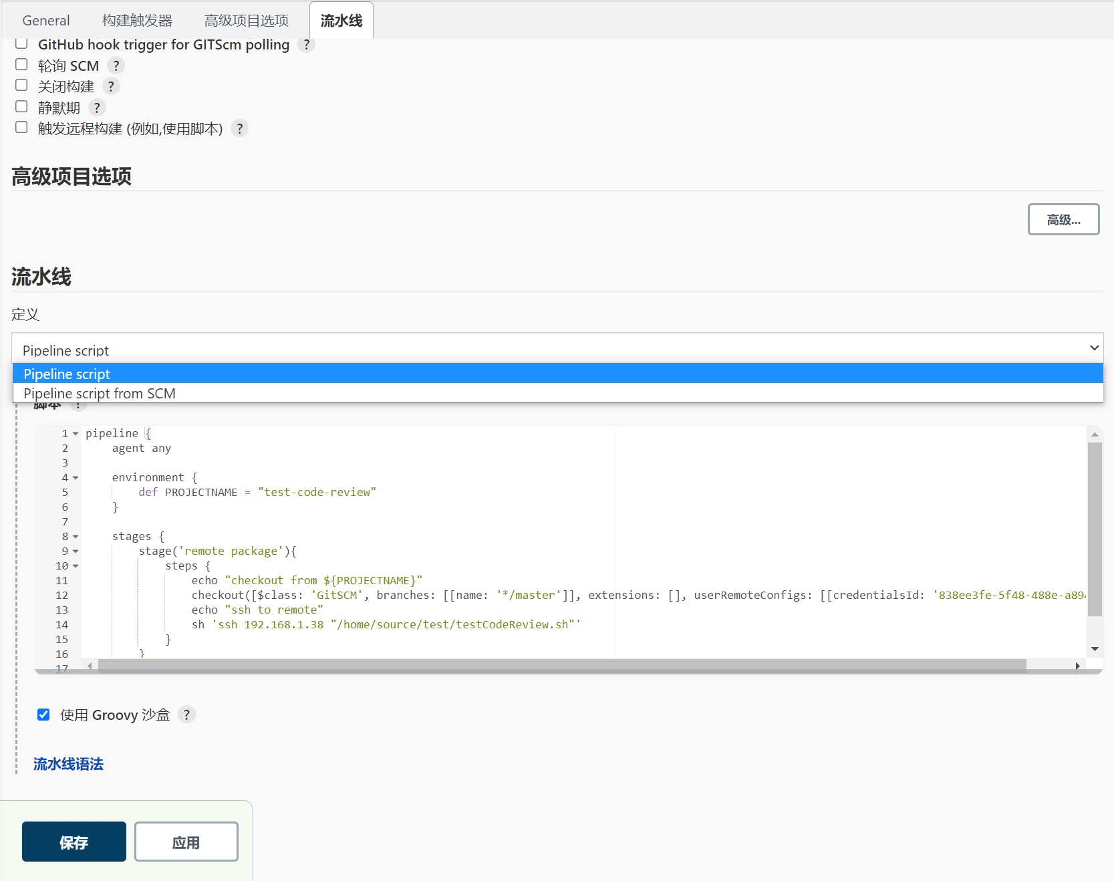1114x881 pixels.
Task: Fold code at line 9 stage block
Action: pyautogui.click(x=76, y=551)
